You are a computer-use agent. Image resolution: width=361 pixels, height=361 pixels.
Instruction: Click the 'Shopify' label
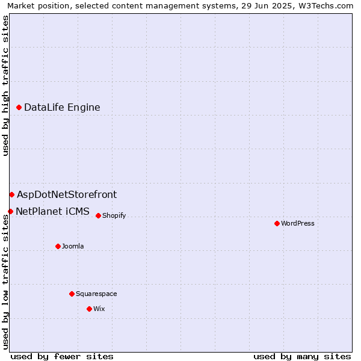point(114,216)
